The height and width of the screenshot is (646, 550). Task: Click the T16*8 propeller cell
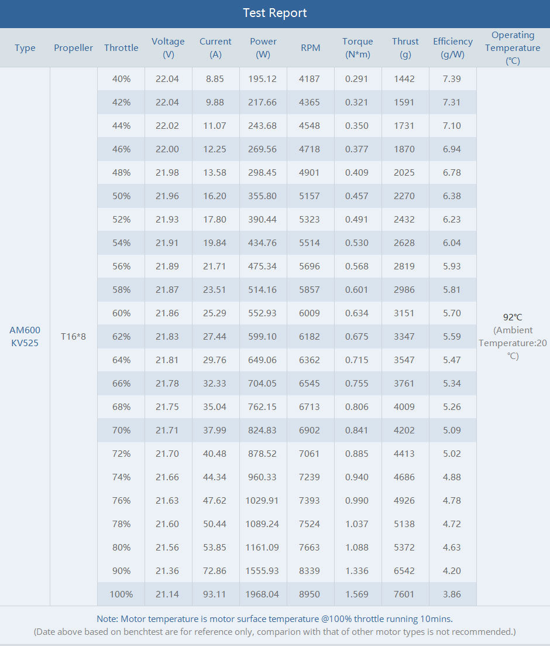(73, 337)
